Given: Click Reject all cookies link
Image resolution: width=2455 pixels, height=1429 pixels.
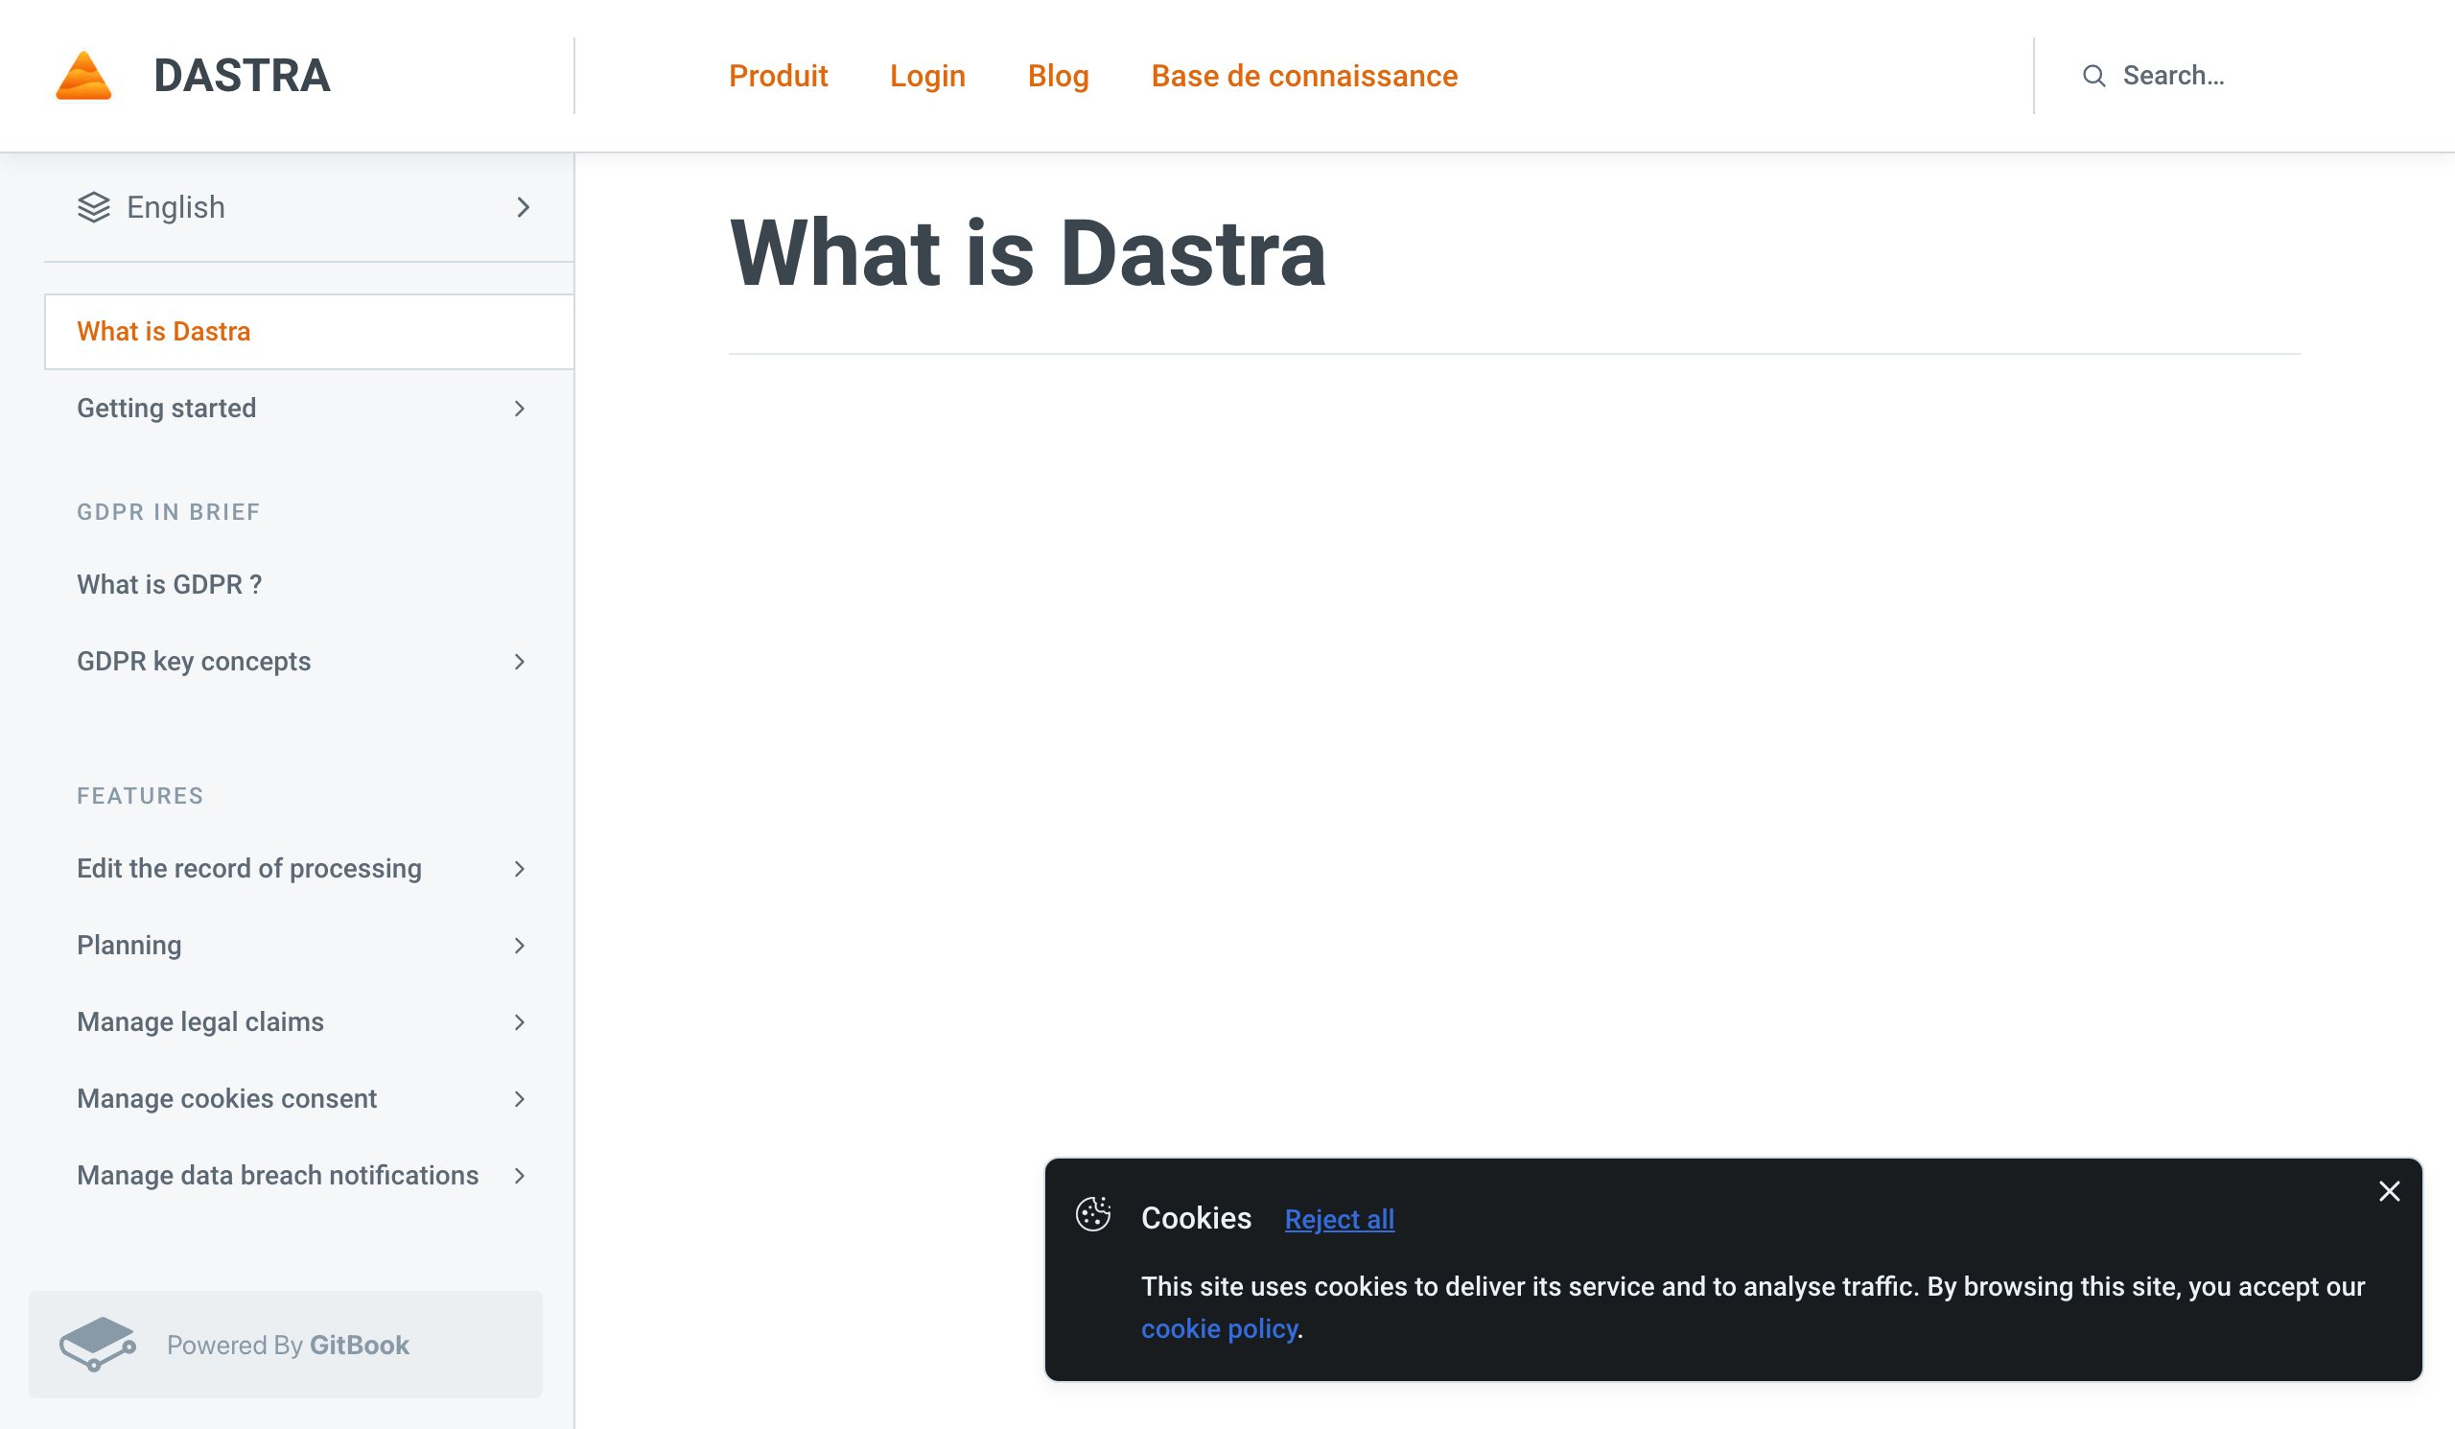Looking at the screenshot, I should pyautogui.click(x=1340, y=1219).
